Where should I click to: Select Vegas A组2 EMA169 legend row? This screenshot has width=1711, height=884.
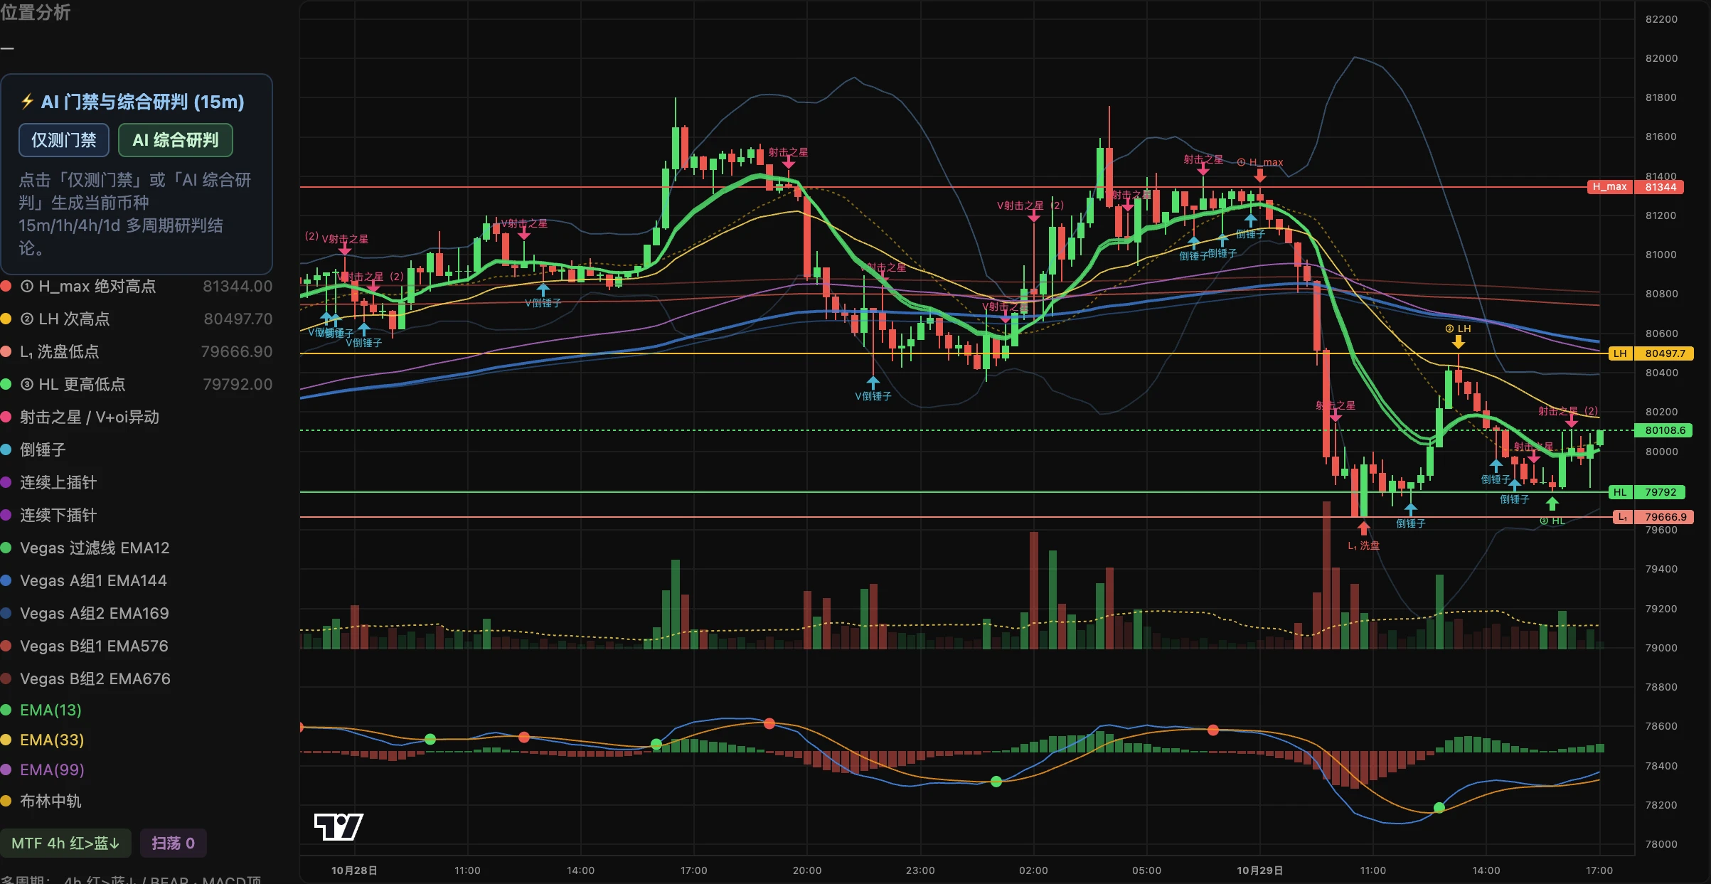(x=85, y=614)
